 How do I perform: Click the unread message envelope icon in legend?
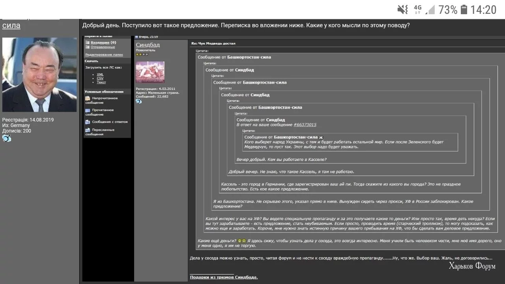88,98
